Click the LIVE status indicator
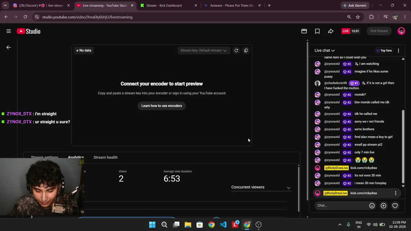The height and width of the screenshot is (231, 411). tap(346, 31)
